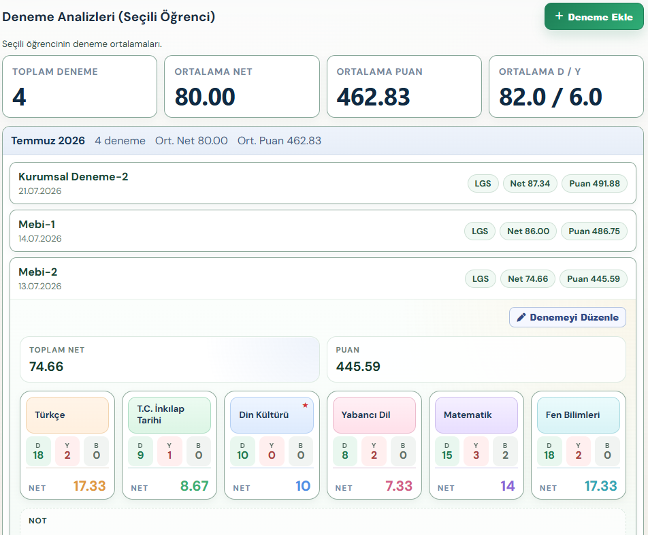Viewport: 648px width, 535px height.
Task: Select the Matematik subject header
Action: click(476, 415)
